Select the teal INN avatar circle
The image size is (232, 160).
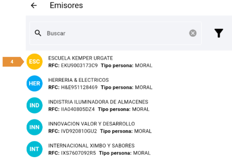coord(34,127)
